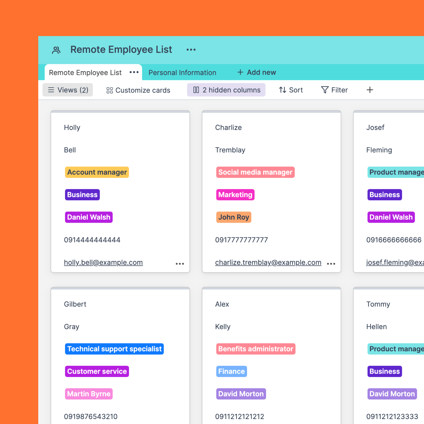Switch to the Personal Information tab
The width and height of the screenshot is (424, 424).
[182, 72]
